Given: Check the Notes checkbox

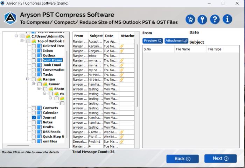Looking at the screenshot, I should pos(34,122).
